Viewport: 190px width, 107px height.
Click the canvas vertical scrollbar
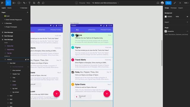coord(162,53)
